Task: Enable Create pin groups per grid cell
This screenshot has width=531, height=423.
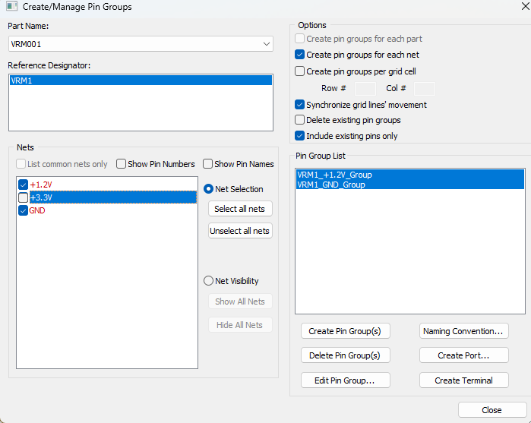Action: pyautogui.click(x=299, y=71)
